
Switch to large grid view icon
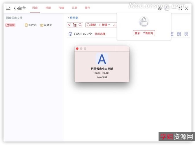[x=186, y=34]
